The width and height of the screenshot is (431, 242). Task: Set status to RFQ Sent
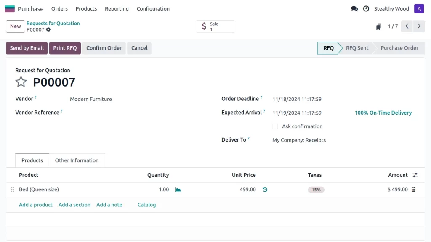pos(357,48)
